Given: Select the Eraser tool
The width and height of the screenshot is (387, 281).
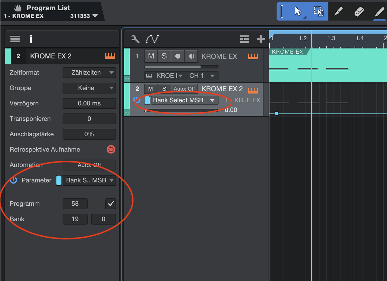Looking at the screenshot, I should (359, 12).
